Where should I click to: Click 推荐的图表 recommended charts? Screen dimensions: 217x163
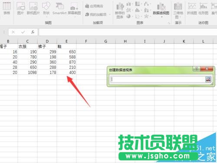point(120,11)
